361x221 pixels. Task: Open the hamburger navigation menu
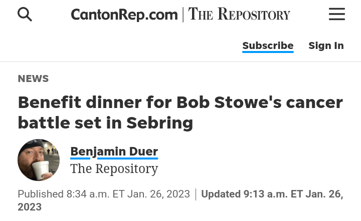pos(336,14)
